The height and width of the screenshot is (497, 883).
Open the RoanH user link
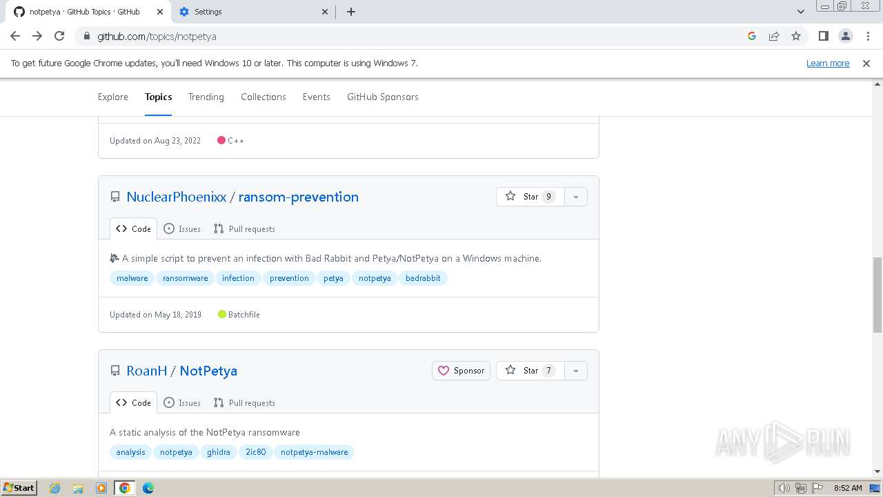(147, 371)
